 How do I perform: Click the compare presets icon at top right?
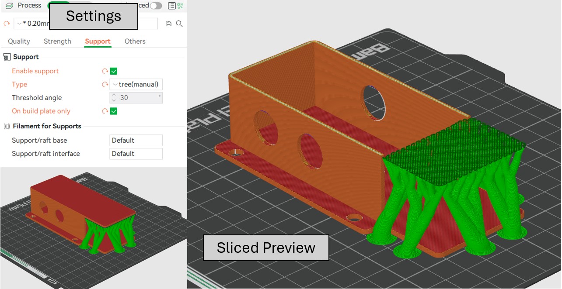(x=180, y=6)
